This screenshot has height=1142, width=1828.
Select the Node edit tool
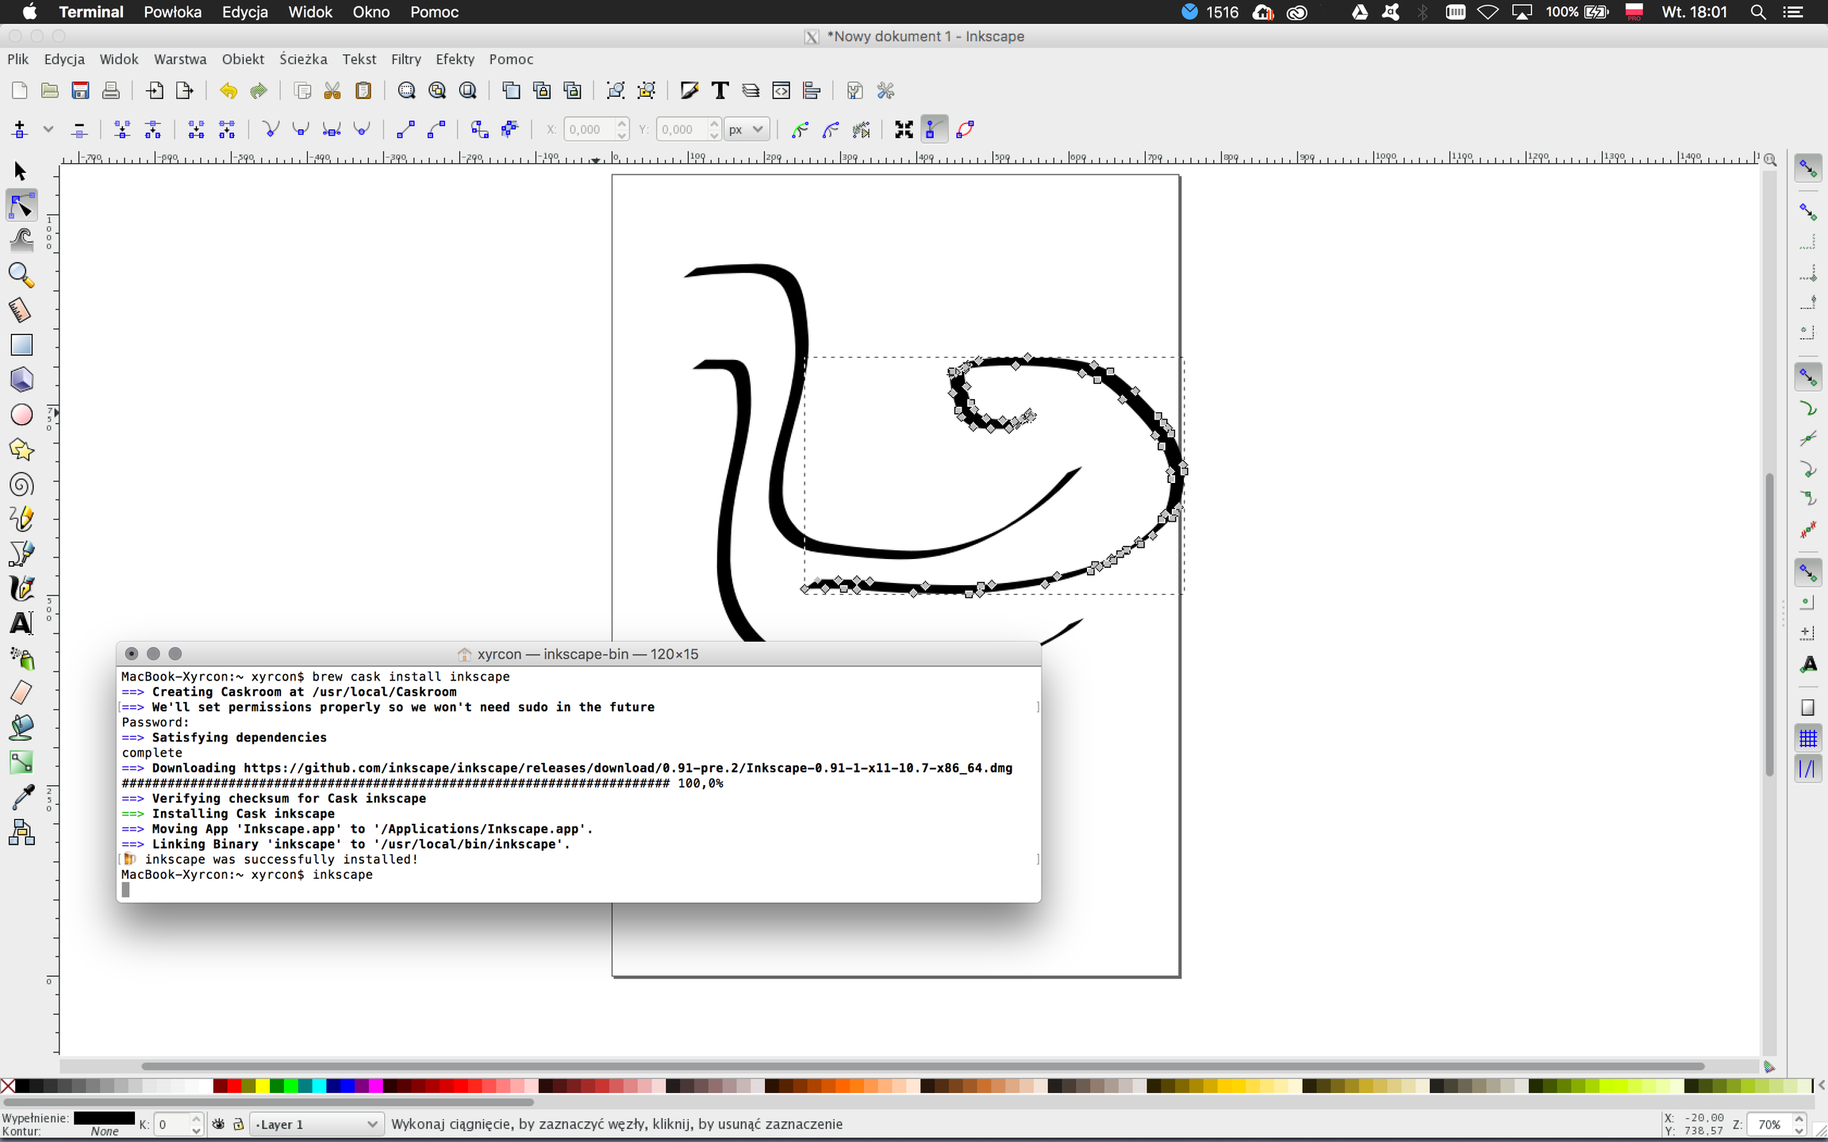point(21,206)
